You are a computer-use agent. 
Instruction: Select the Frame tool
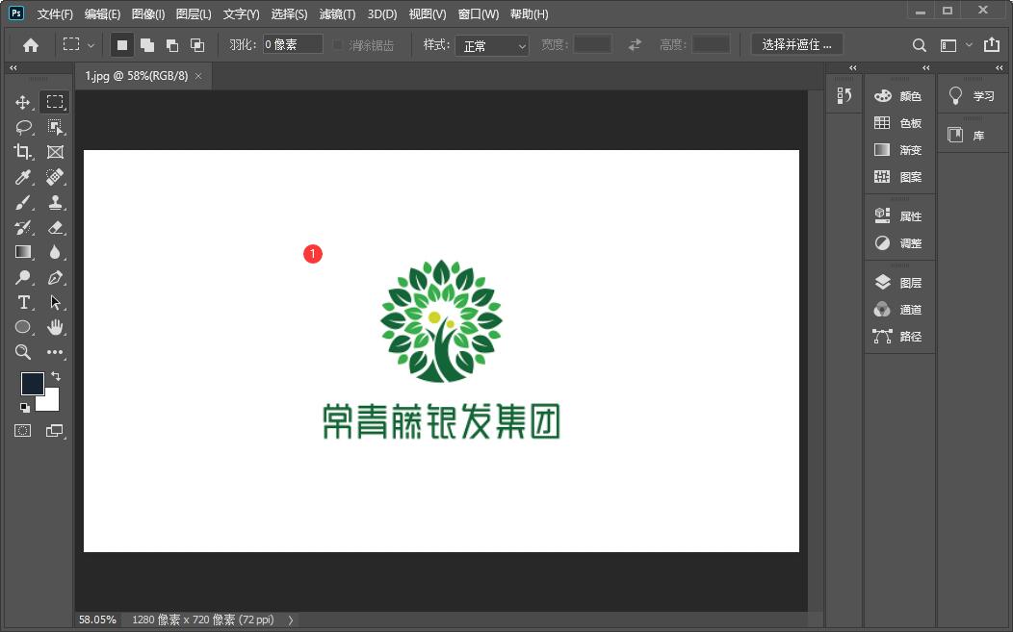55,152
